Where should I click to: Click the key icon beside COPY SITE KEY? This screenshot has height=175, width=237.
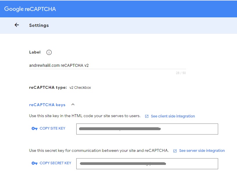tap(35, 128)
